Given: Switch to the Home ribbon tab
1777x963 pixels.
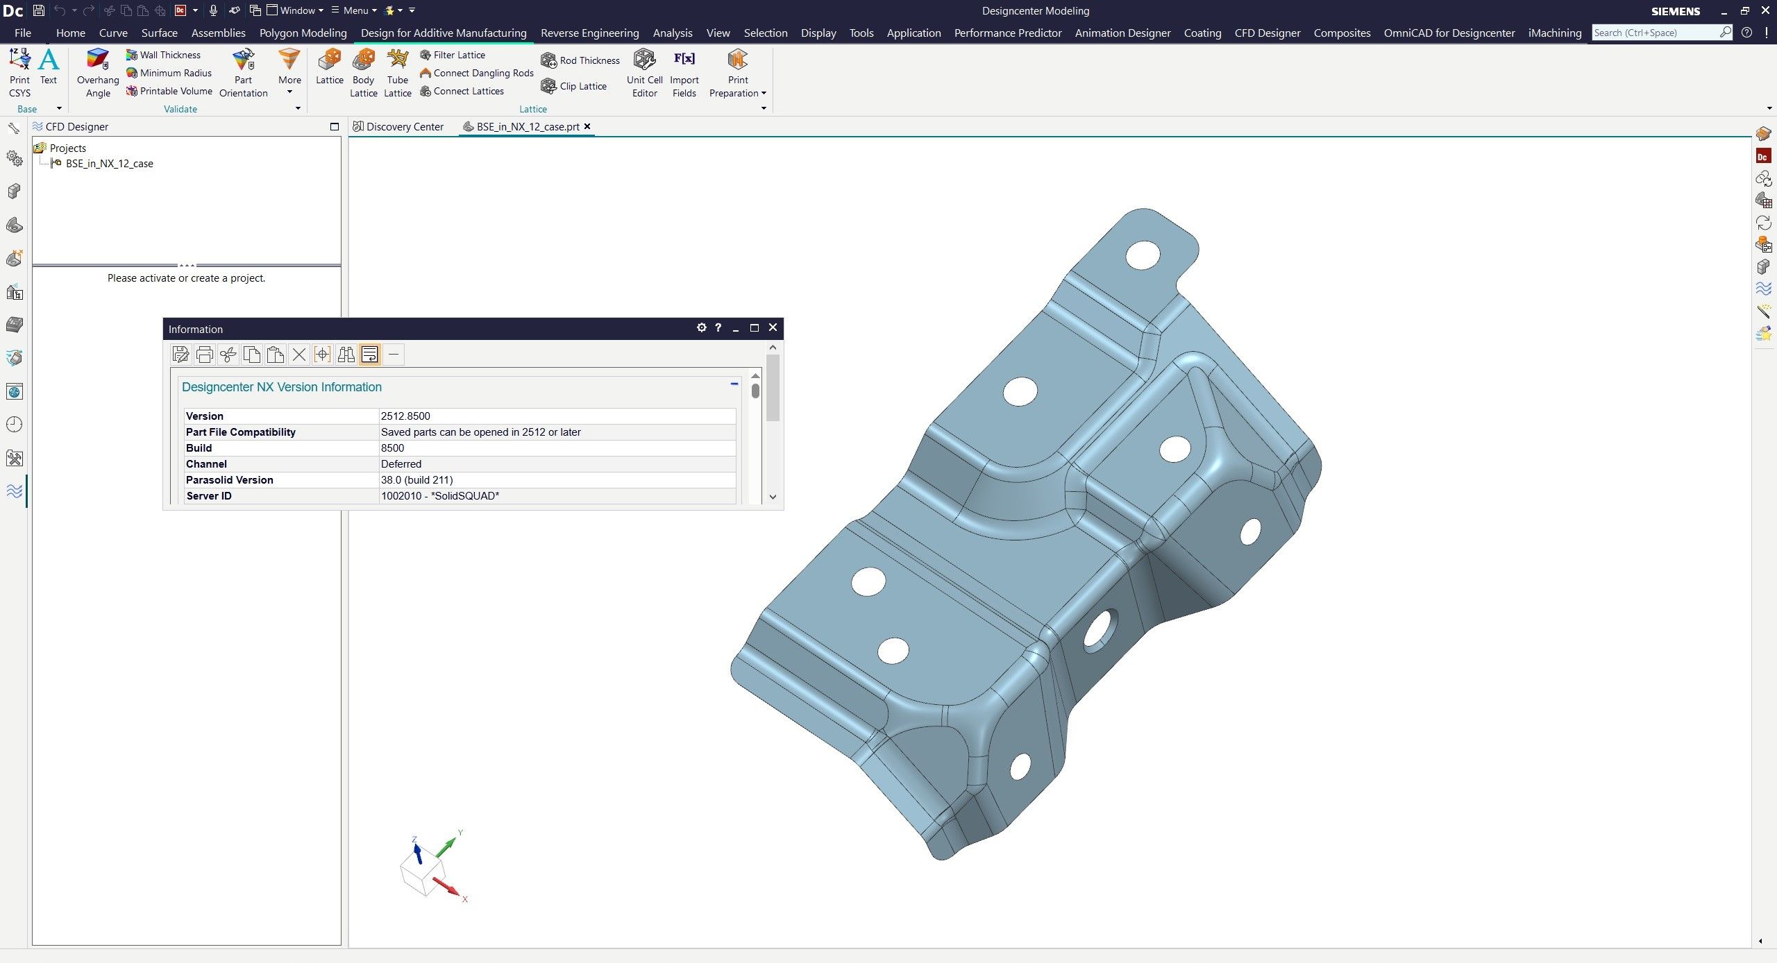Looking at the screenshot, I should (71, 33).
